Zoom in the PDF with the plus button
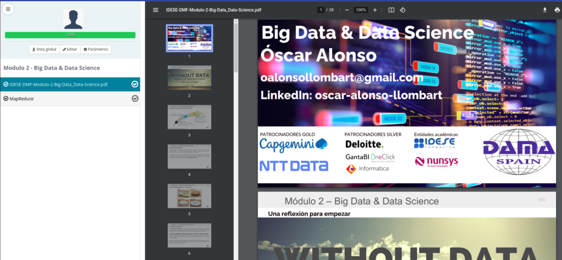This screenshot has height=260, width=562. (375, 10)
